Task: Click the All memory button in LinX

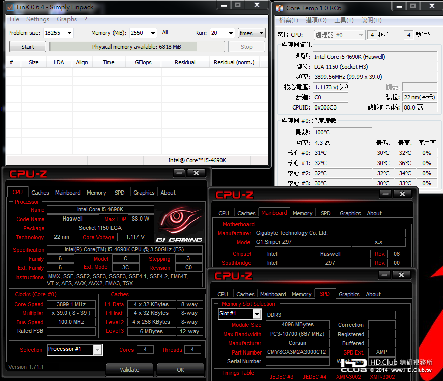Action: (165, 32)
